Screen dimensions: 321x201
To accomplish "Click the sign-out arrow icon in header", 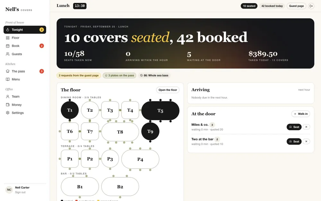I will [x=311, y=6].
